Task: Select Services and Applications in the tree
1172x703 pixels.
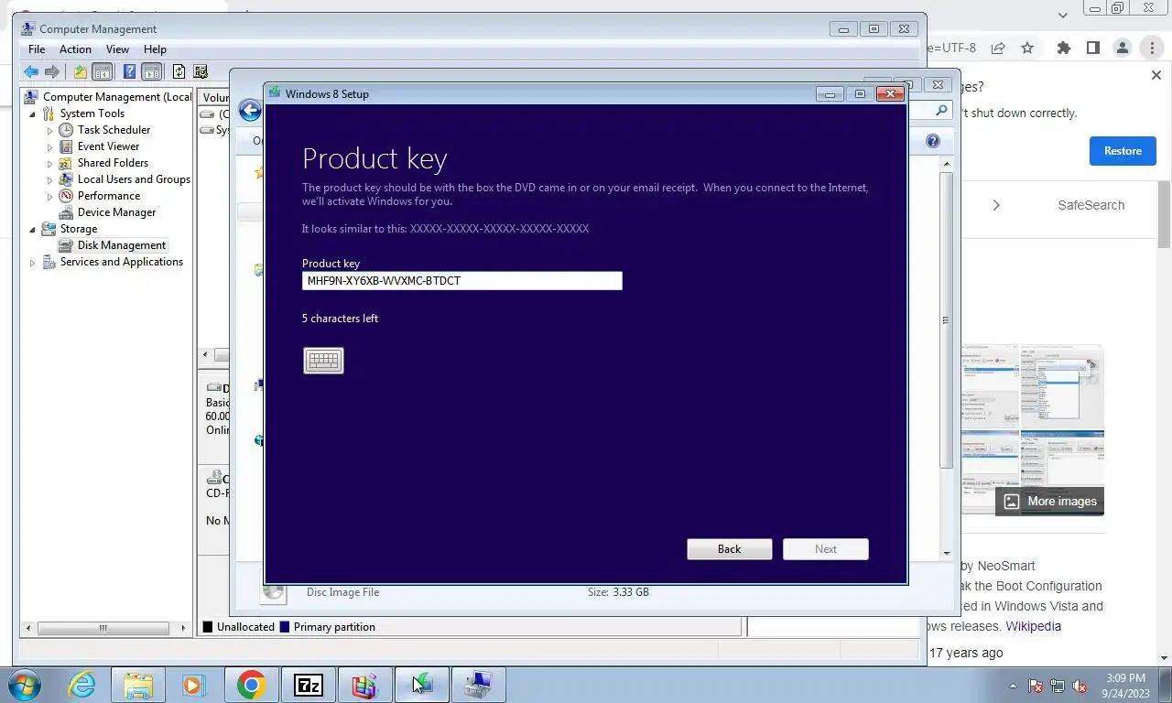Action: [x=122, y=262]
